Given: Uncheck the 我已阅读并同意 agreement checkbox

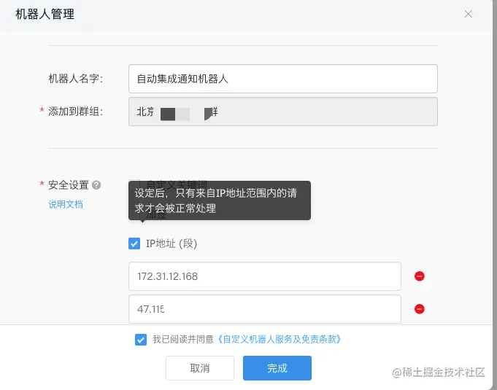Looking at the screenshot, I should 141,340.
